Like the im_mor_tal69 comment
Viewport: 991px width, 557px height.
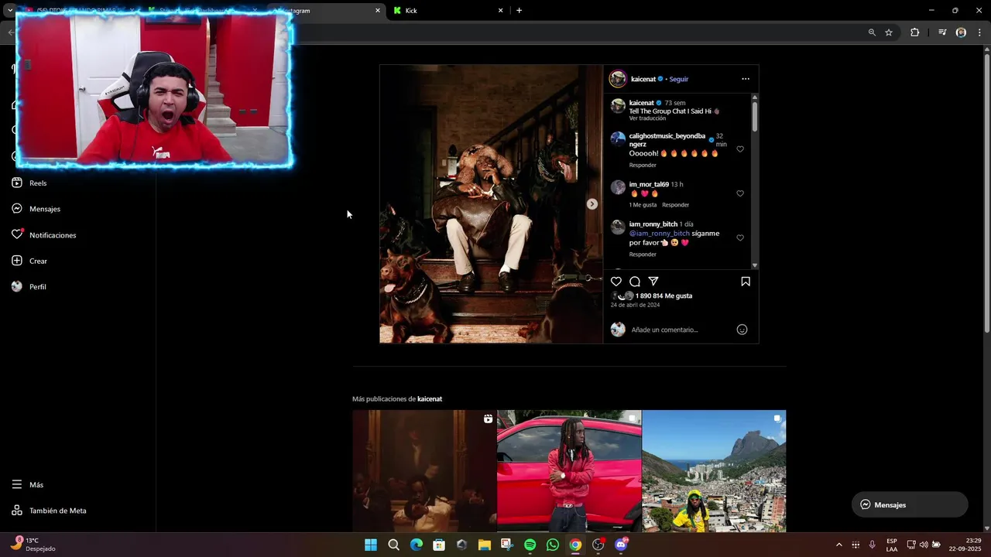pyautogui.click(x=740, y=193)
